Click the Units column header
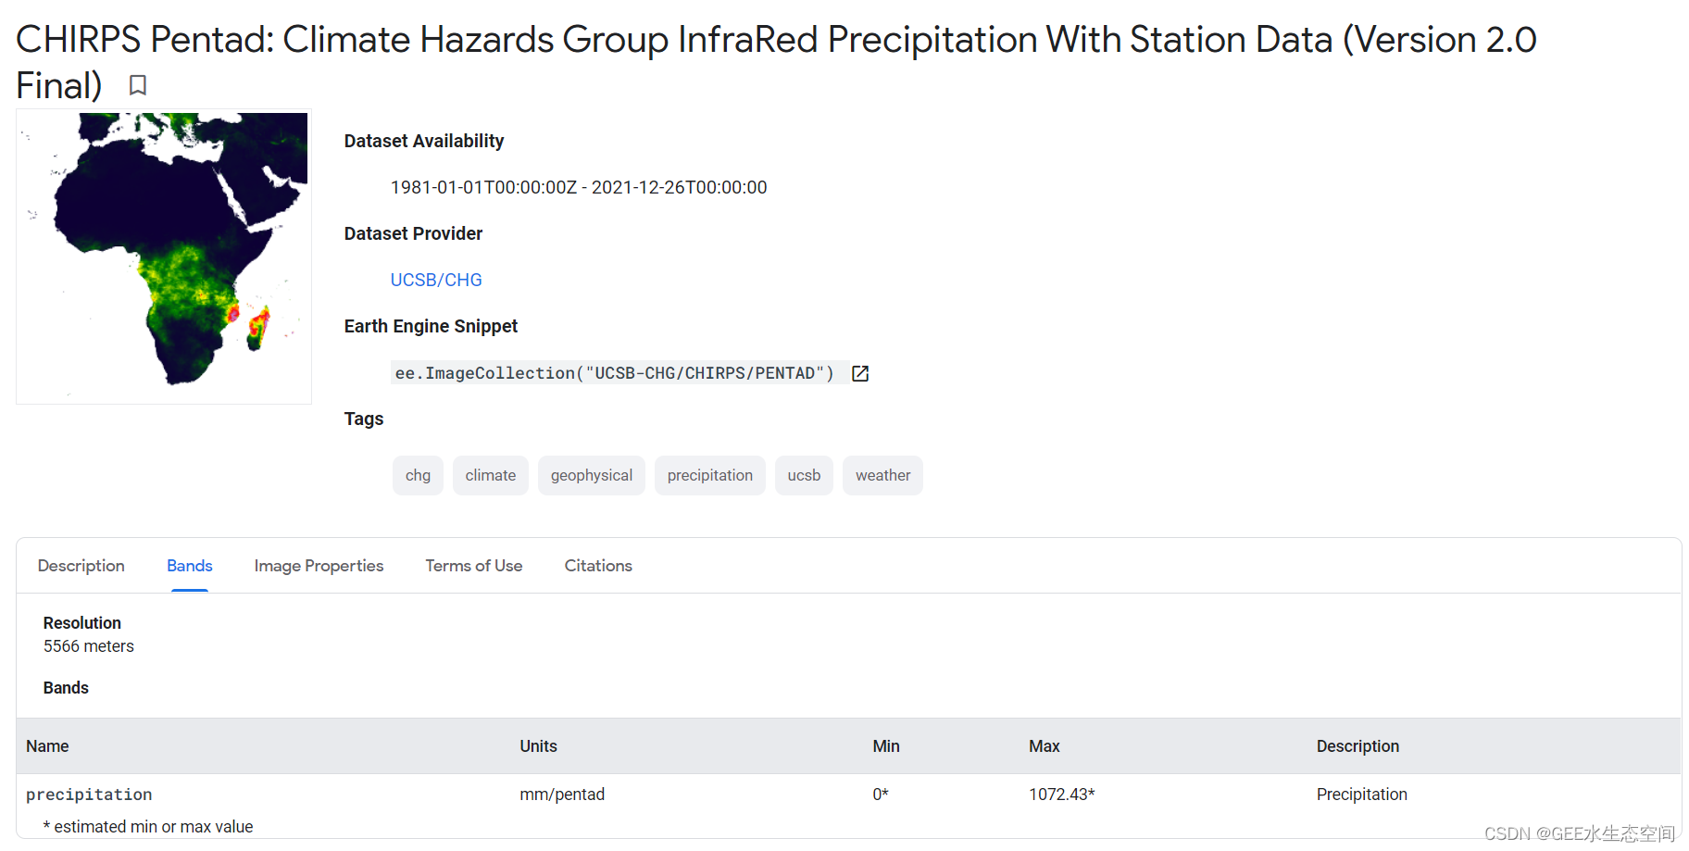 pos(538,746)
